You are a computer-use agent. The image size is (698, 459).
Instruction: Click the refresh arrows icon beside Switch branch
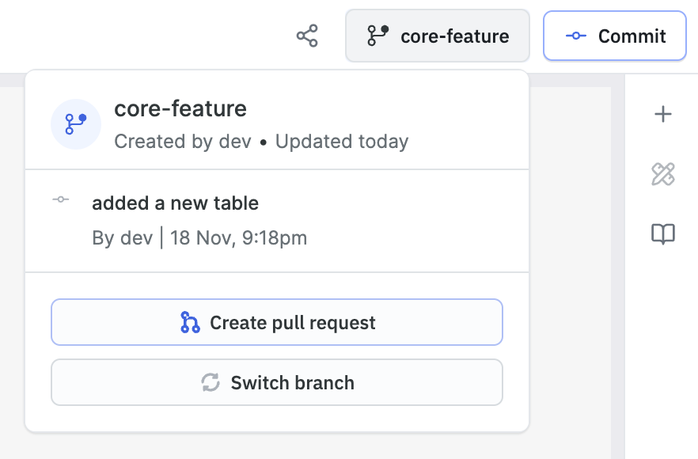(210, 383)
